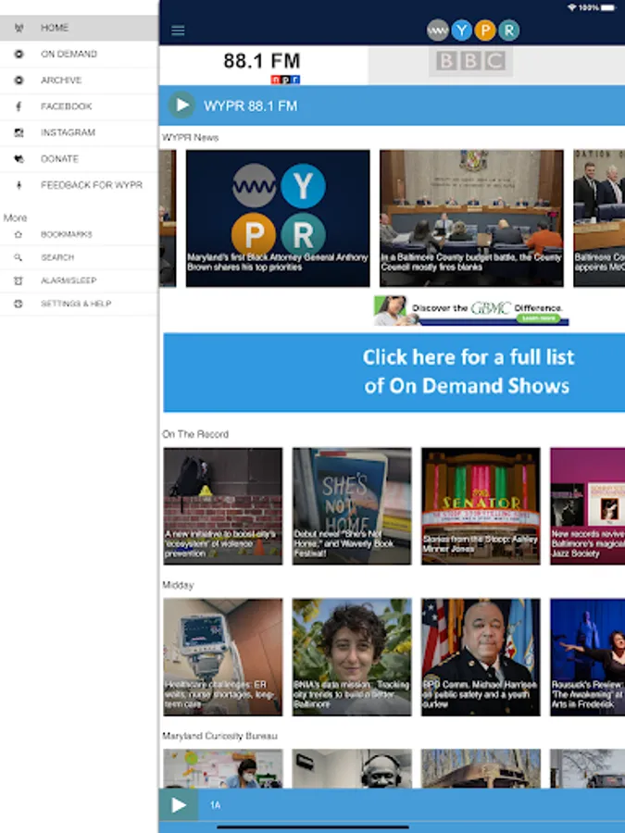The width and height of the screenshot is (625, 833).
Task: Open Baltimore Jazz Society records episode
Action: 587,505
